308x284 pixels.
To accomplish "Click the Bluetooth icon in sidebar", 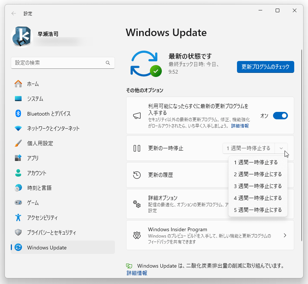I will (x=18, y=113).
